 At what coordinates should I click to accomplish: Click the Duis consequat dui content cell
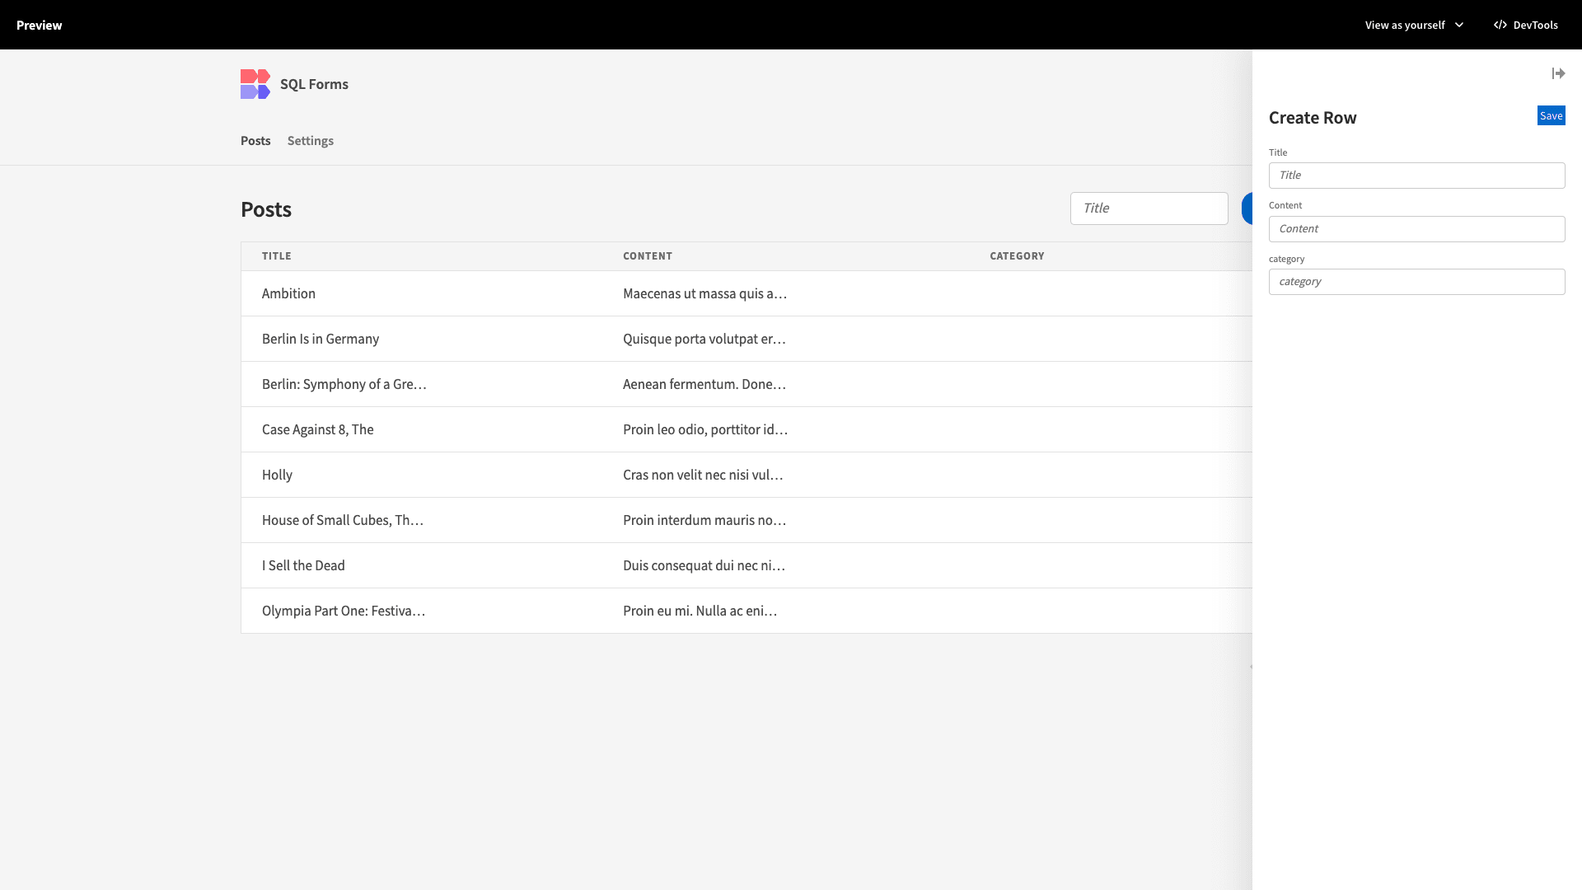pyautogui.click(x=704, y=565)
